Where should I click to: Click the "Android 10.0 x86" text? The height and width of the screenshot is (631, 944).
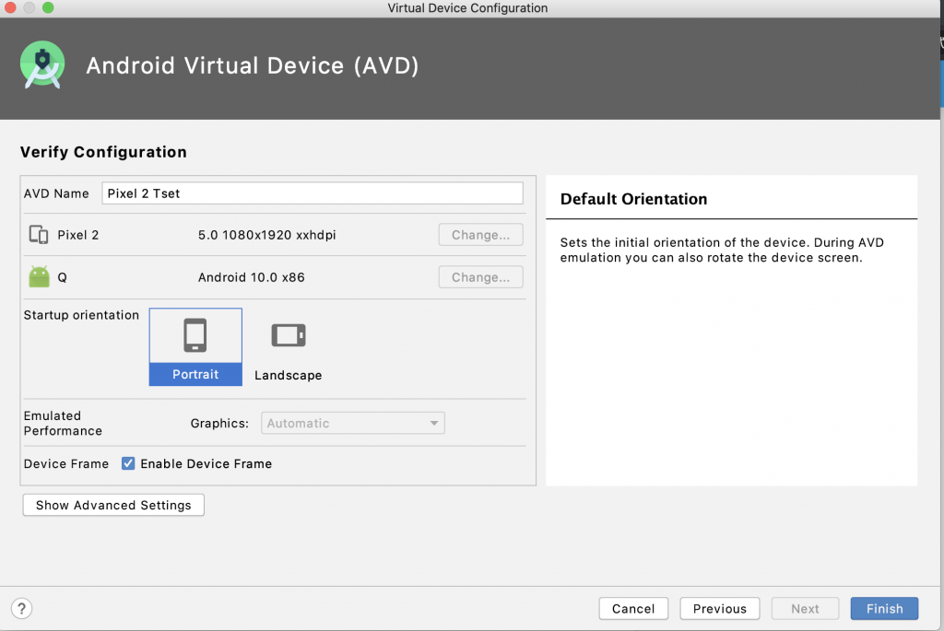251,277
